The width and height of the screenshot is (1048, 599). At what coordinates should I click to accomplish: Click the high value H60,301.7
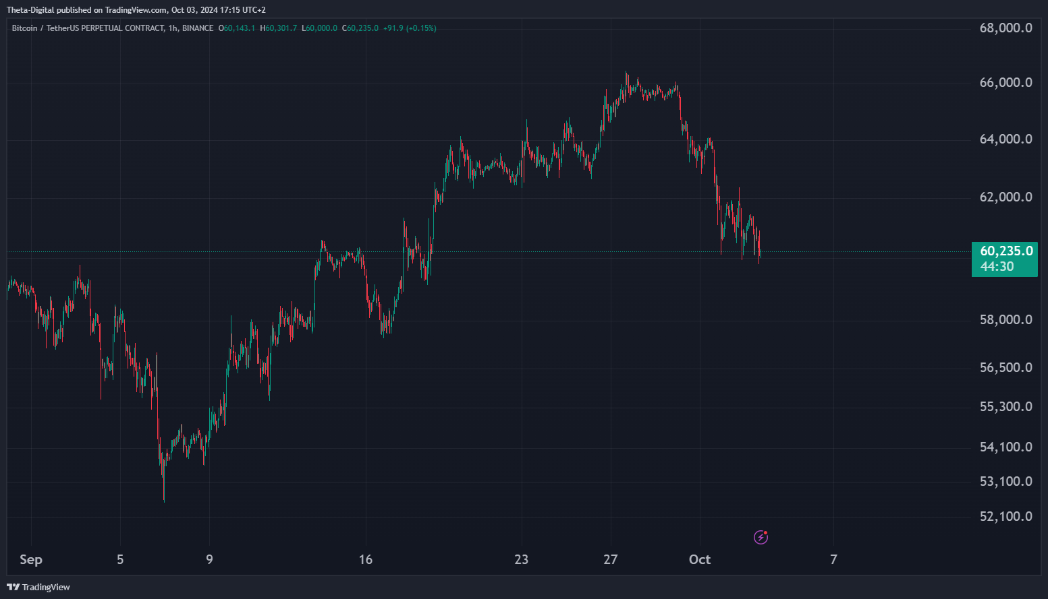(x=279, y=28)
